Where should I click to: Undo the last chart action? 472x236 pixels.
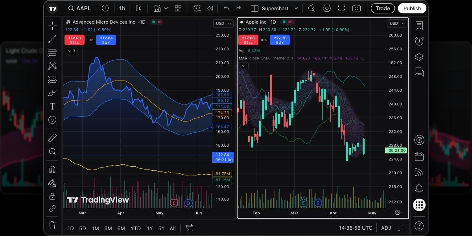pos(226,8)
